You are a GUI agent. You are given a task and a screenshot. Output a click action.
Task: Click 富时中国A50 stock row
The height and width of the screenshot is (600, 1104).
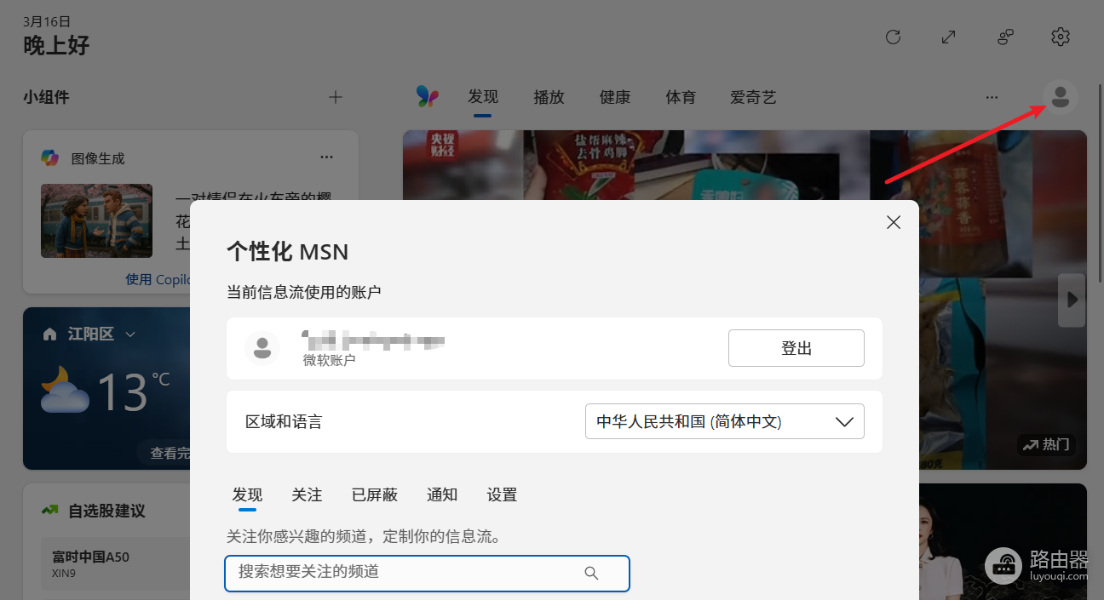point(116,563)
